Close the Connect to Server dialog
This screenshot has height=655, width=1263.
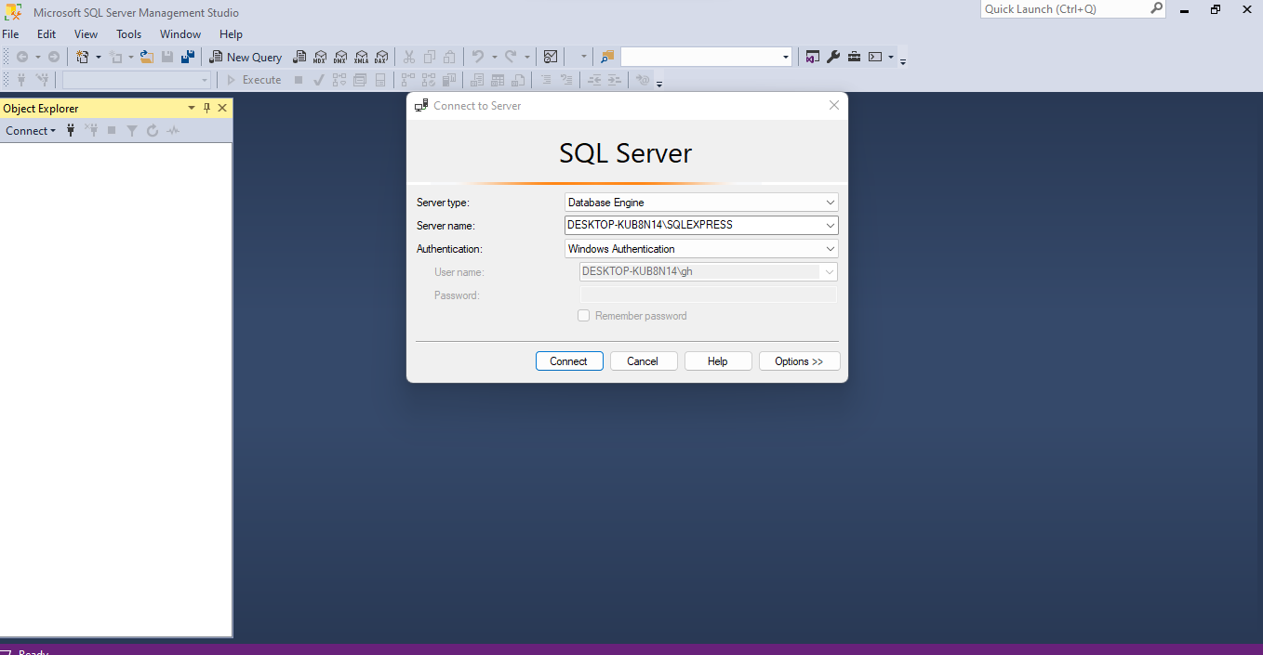click(834, 105)
